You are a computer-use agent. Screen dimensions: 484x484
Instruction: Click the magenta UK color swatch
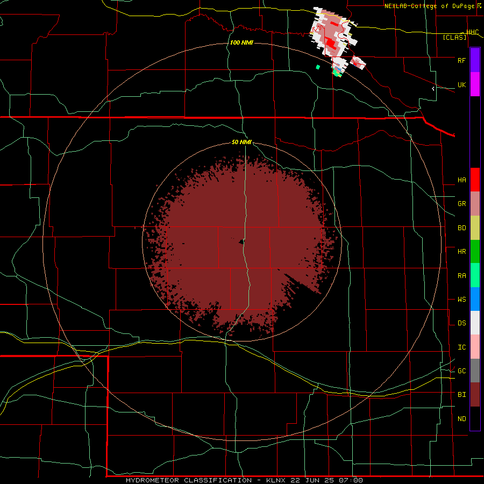click(475, 84)
